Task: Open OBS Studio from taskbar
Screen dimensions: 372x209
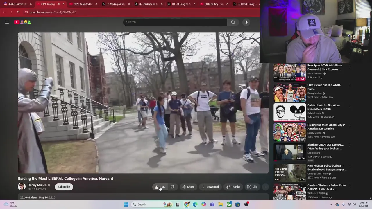Action: 246,204
